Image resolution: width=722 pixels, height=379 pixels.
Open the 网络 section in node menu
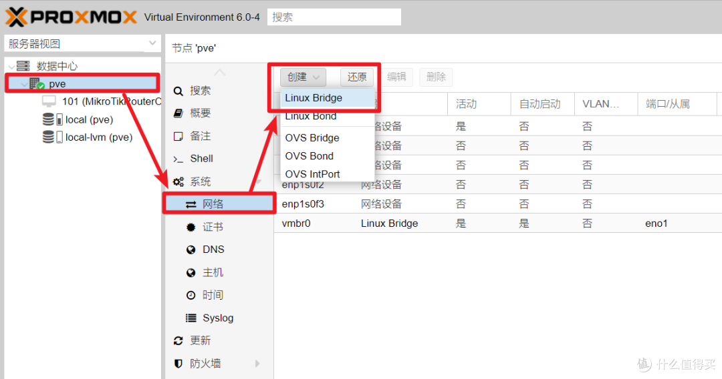tap(220, 204)
